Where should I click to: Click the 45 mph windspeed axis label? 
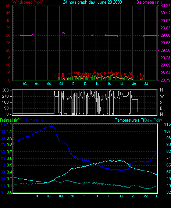(8, 13)
